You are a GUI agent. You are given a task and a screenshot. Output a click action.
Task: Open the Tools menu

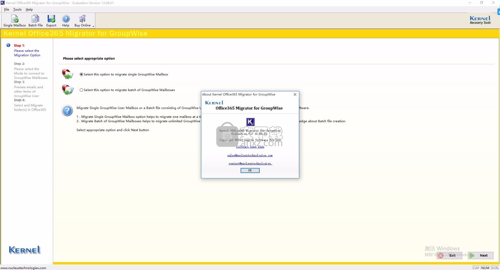17,9
